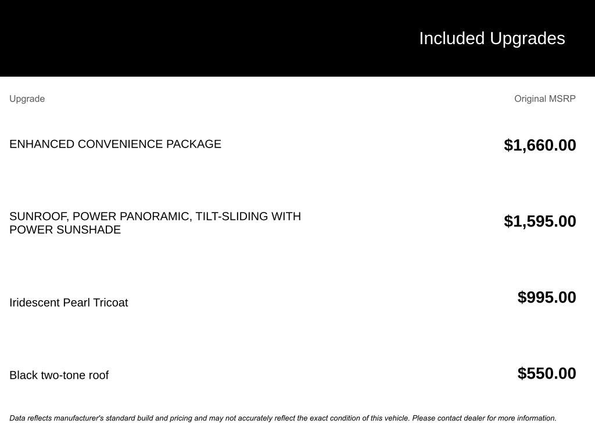This screenshot has height=446, width=595.
Task: Select the Enhanced Convenience Package upgrade name
Action: click(115, 144)
